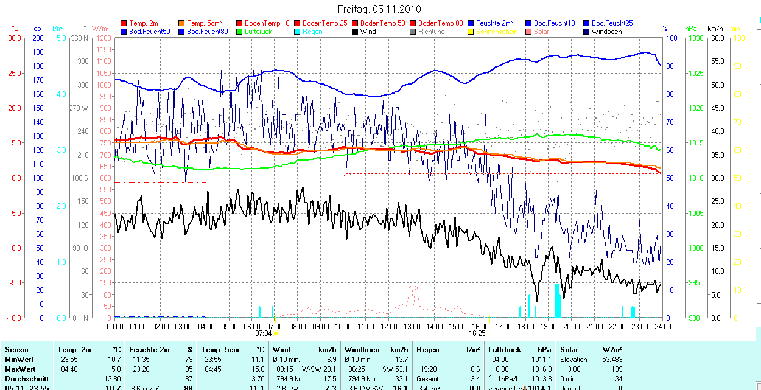
Task: Click the gray Richtung legend square
Action: tap(413, 31)
